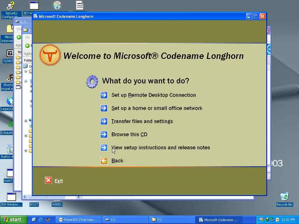
Task: Click the orange Back arrow icon
Action: [x=104, y=161]
